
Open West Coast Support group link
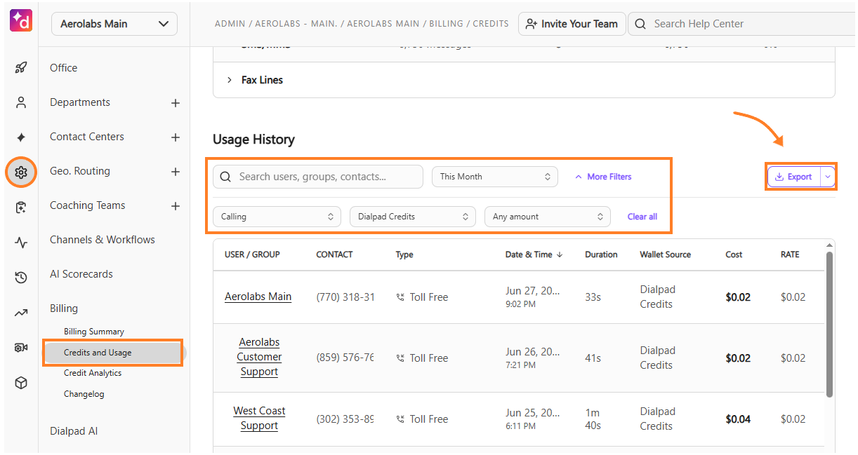pyautogui.click(x=259, y=419)
